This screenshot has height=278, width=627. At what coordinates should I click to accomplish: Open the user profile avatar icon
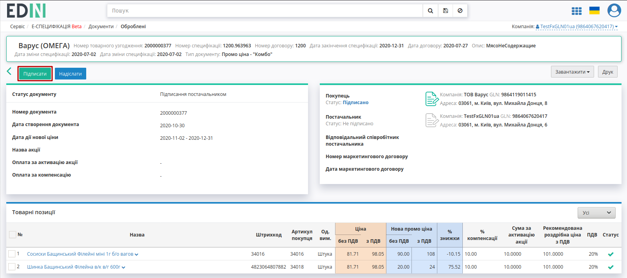pyautogui.click(x=614, y=10)
